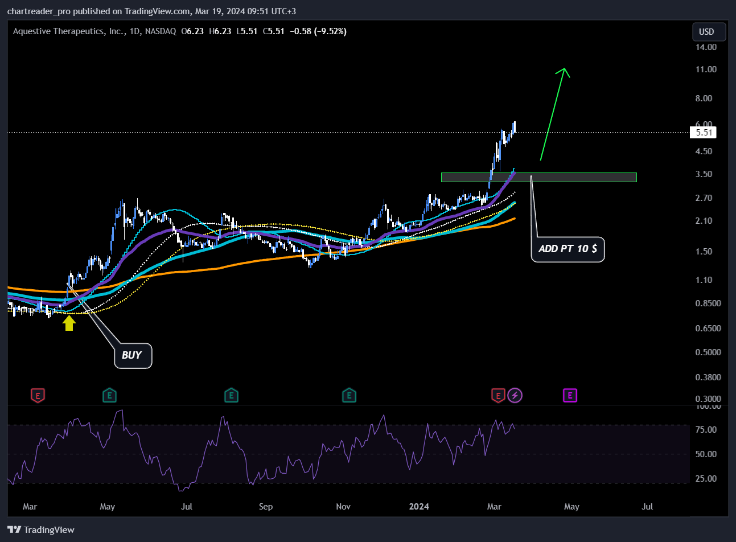Click the 1.50 price axis label
The image size is (736, 542).
(704, 252)
